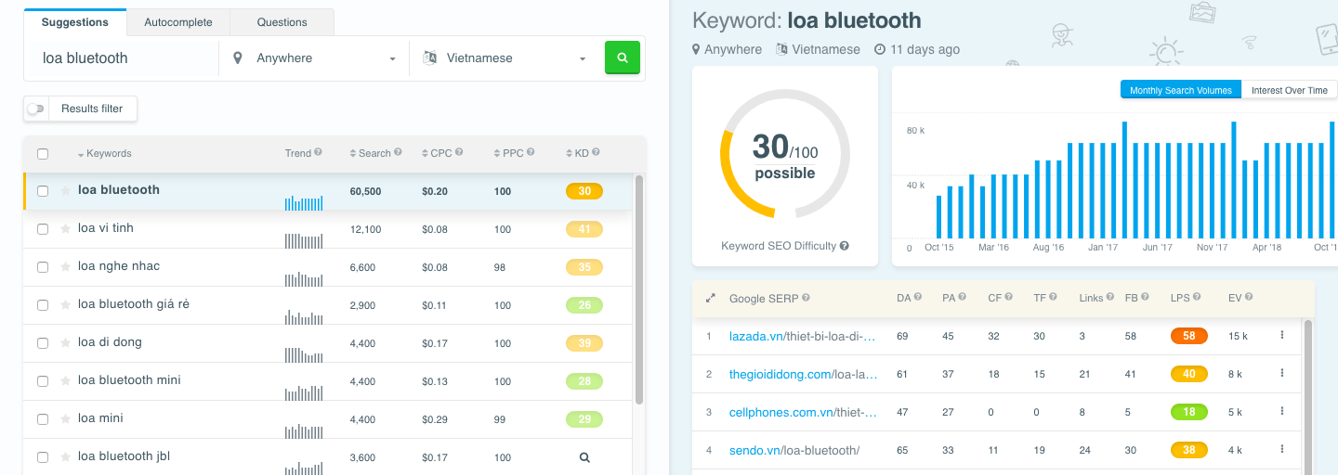Click the keyword list scrollbar

(639, 289)
